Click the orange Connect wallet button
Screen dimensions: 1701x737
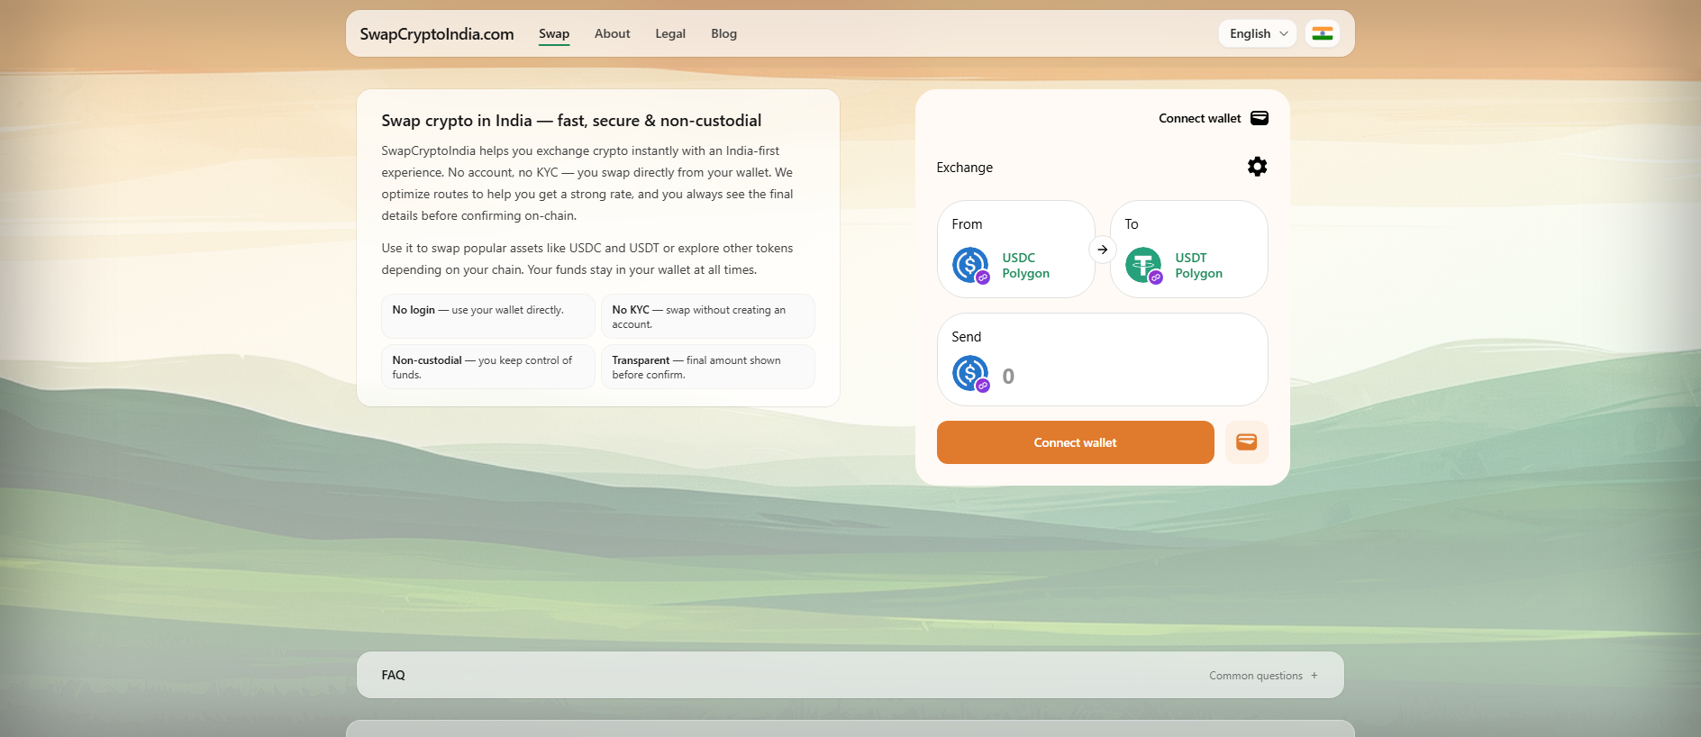[1076, 442]
